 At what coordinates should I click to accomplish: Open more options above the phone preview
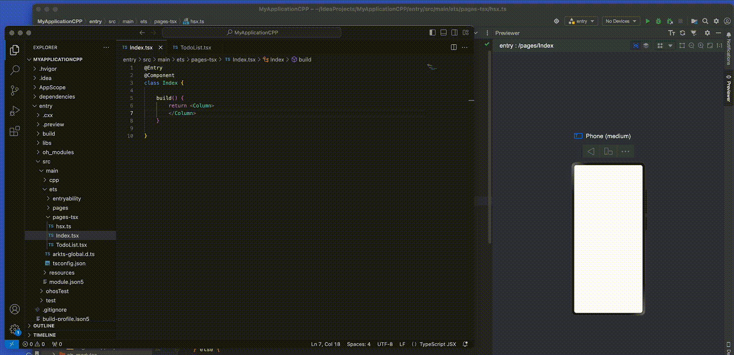[x=625, y=151]
